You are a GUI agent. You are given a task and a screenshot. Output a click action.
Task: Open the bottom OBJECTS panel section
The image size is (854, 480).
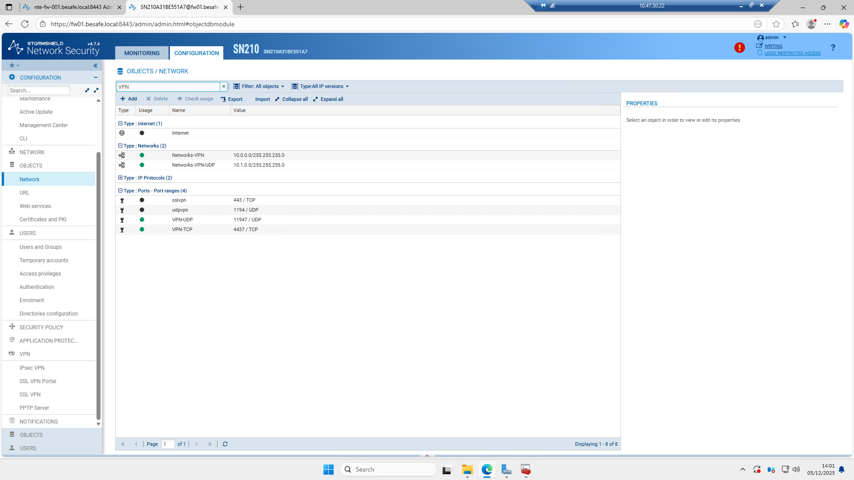(x=52, y=435)
